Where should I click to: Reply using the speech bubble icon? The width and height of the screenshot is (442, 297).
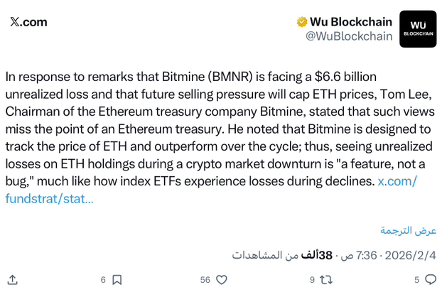pyautogui.click(x=429, y=280)
